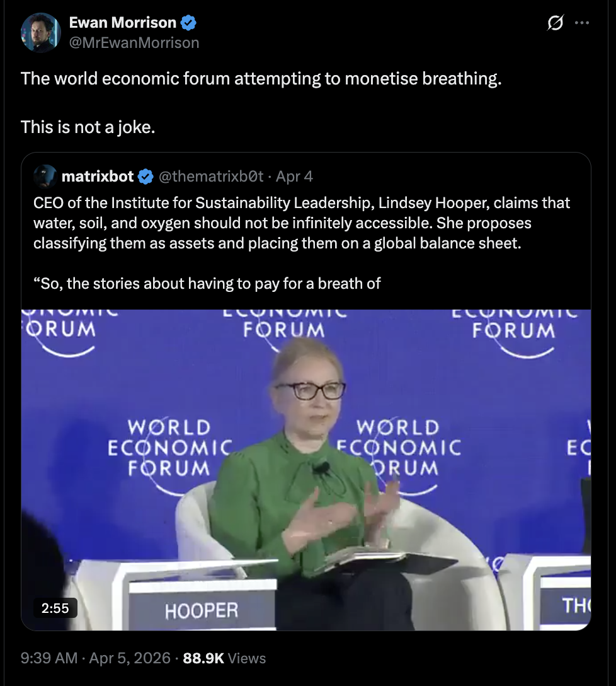The height and width of the screenshot is (686, 616).
Task: Click the Grok icon beside the tweet
Action: 555,23
